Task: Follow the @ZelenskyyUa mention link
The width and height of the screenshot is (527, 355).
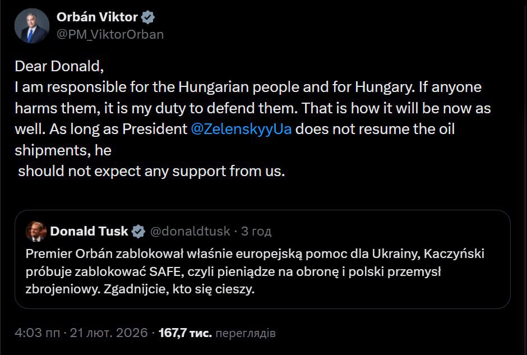Action: (x=241, y=129)
